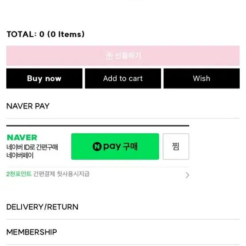Expand the DELIVERY/RETURN section
Image resolution: width=246 pixels, height=246 pixels.
coord(123,207)
